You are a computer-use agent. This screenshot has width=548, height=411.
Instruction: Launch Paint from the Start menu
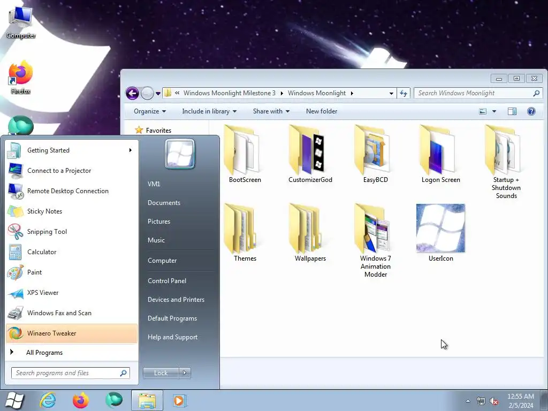(72, 272)
